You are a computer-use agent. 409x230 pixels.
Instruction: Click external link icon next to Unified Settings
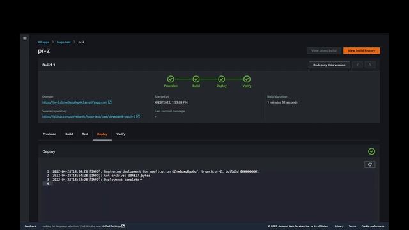[123, 226]
